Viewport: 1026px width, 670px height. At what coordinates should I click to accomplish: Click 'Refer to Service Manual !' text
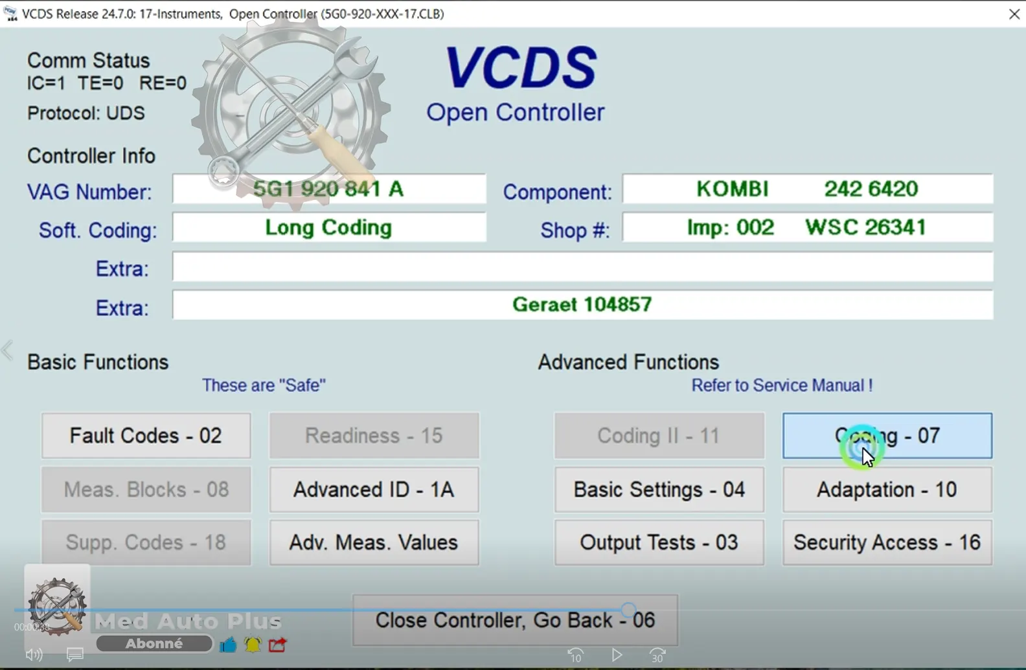(782, 385)
